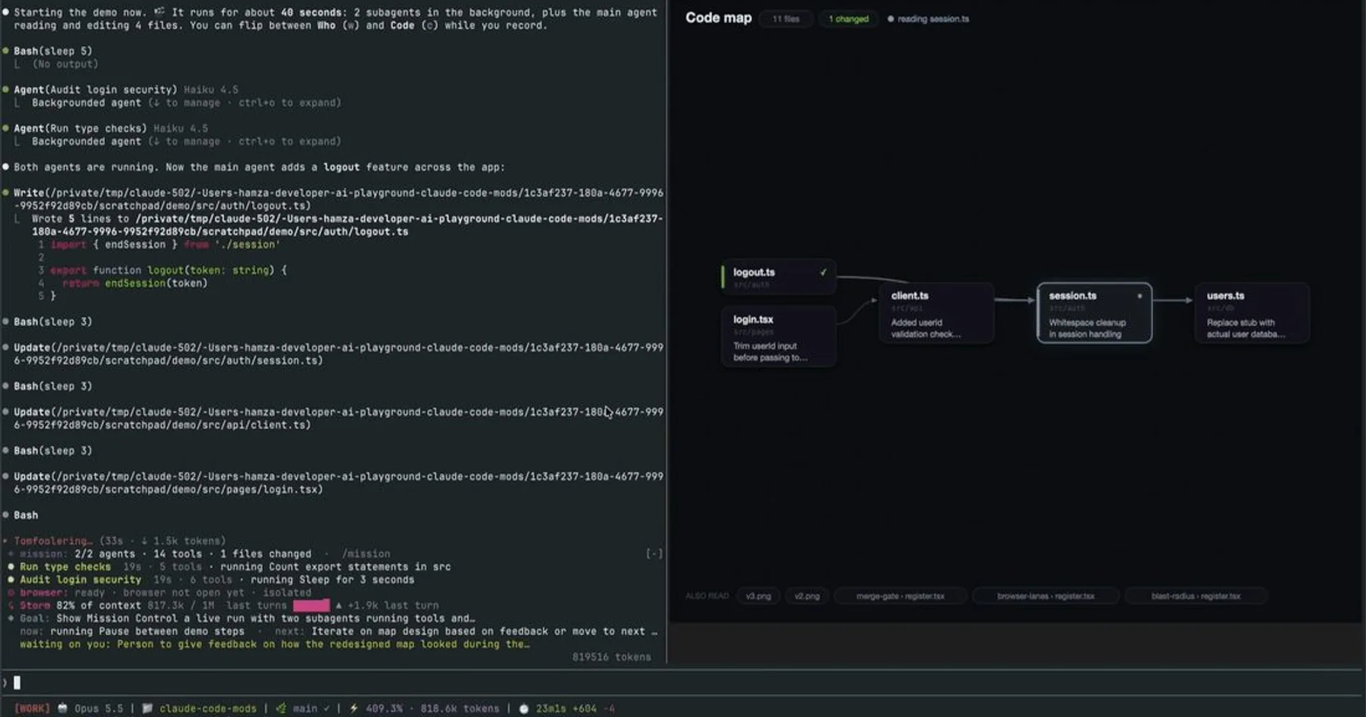Viewport: 1366px width, 717px height.
Task: Open the browser-lanes register.tsx chip
Action: click(1045, 596)
